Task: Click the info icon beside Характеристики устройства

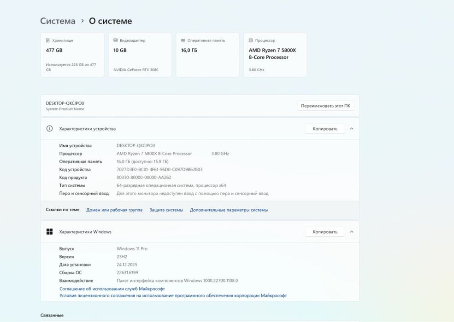Action: click(x=49, y=129)
